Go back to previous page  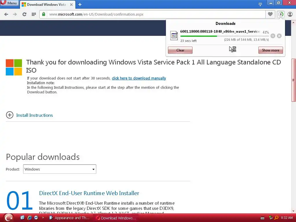[x=6, y=14]
